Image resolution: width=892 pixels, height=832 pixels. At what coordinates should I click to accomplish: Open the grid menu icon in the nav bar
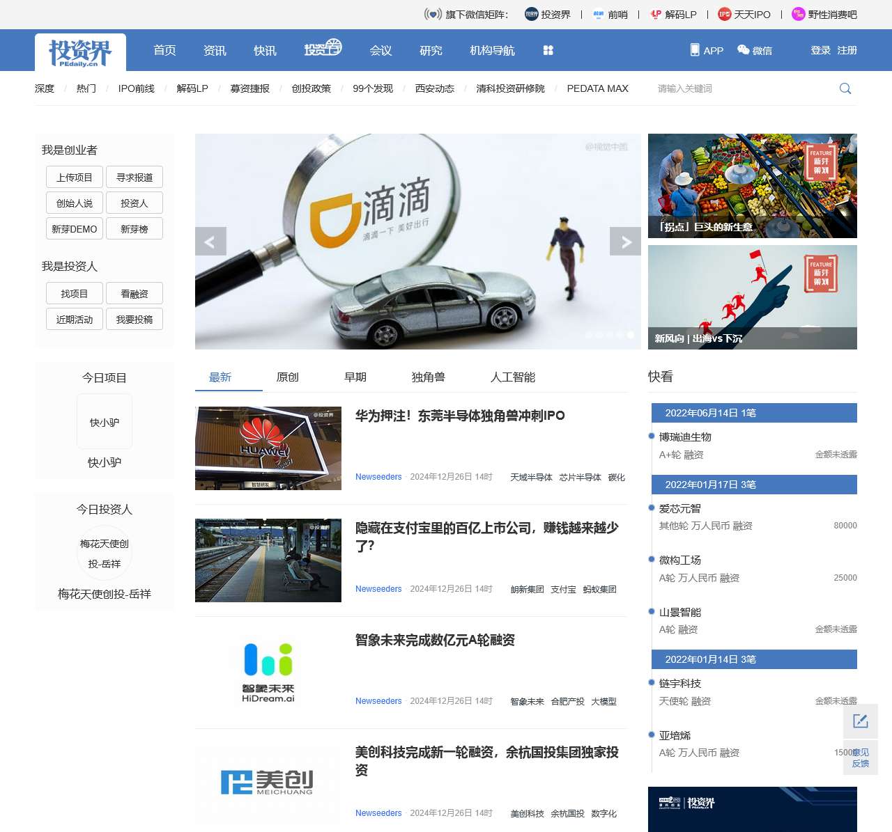[x=548, y=50]
